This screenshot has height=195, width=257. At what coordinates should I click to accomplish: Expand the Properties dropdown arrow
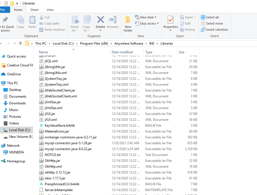tap(170, 30)
